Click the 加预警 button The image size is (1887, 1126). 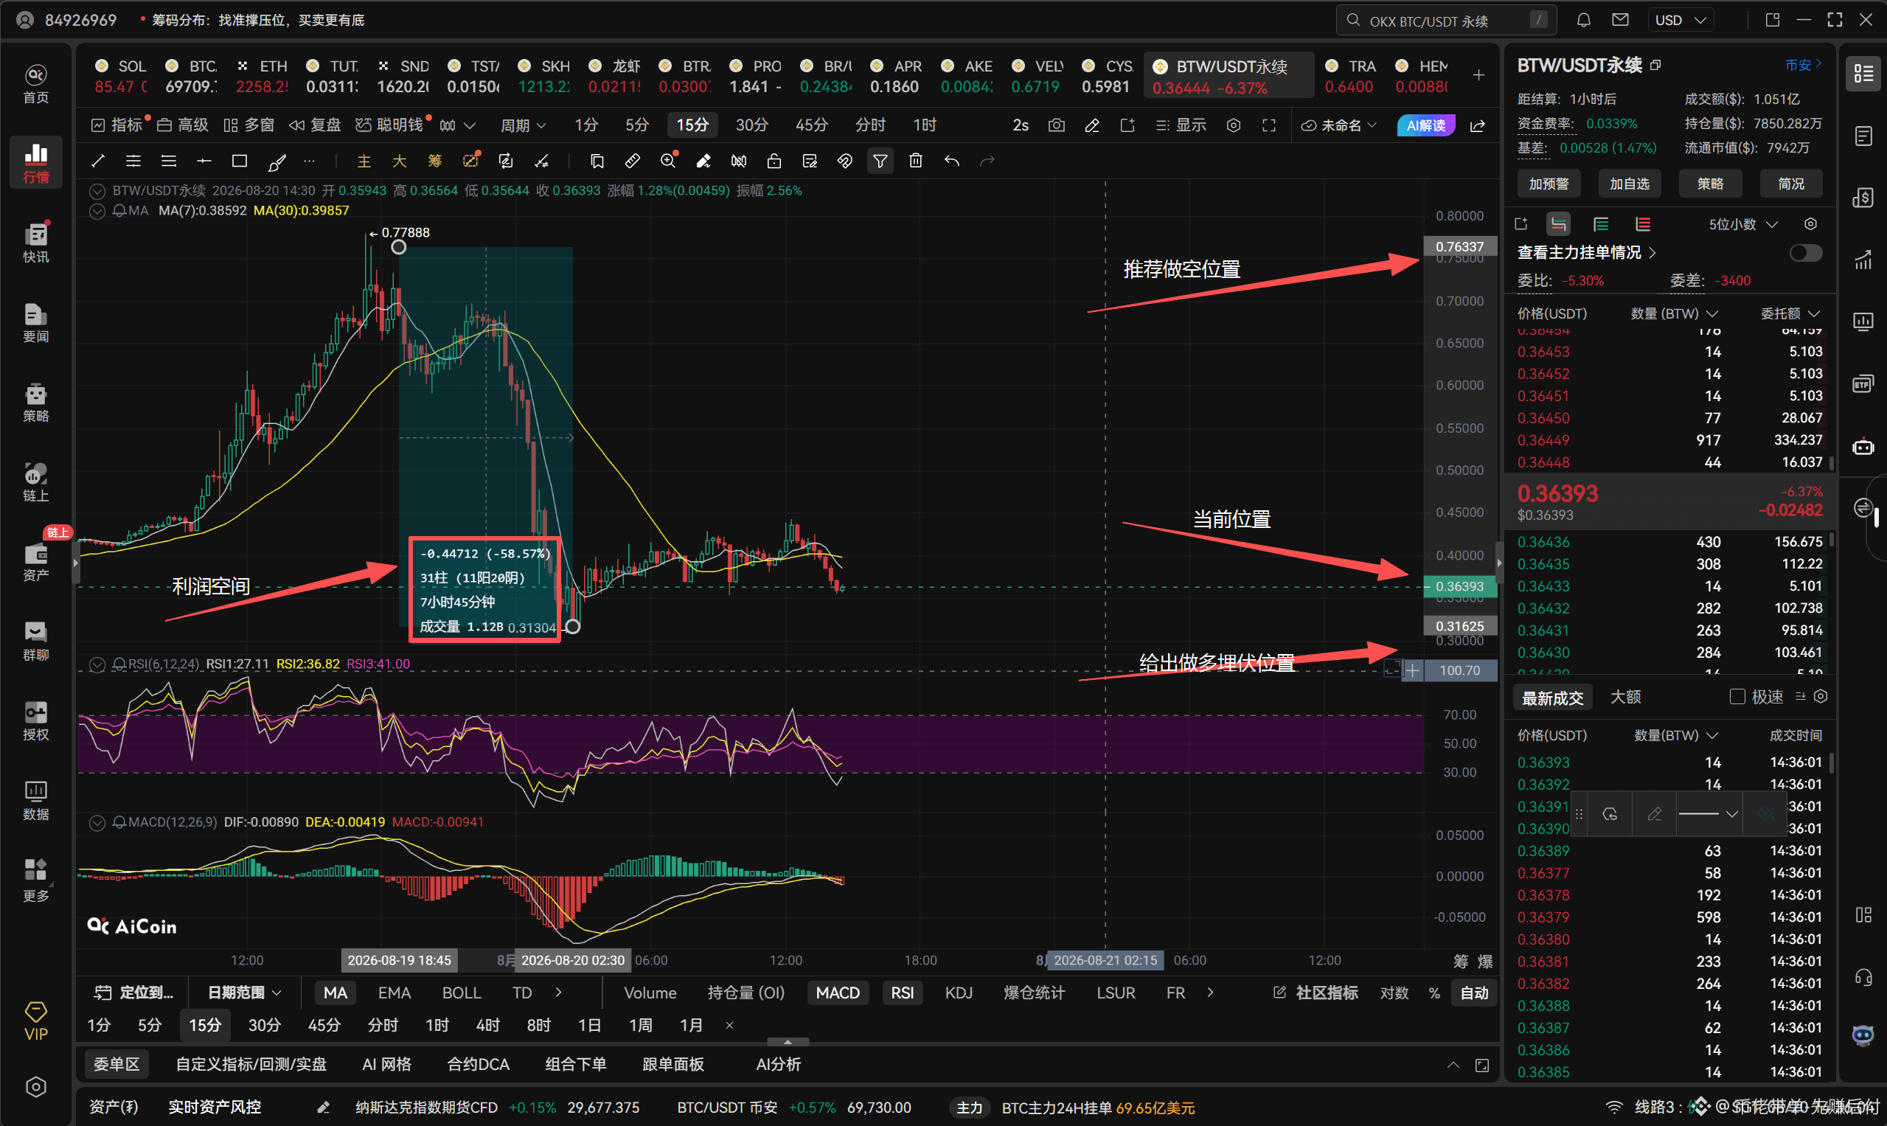[1549, 184]
